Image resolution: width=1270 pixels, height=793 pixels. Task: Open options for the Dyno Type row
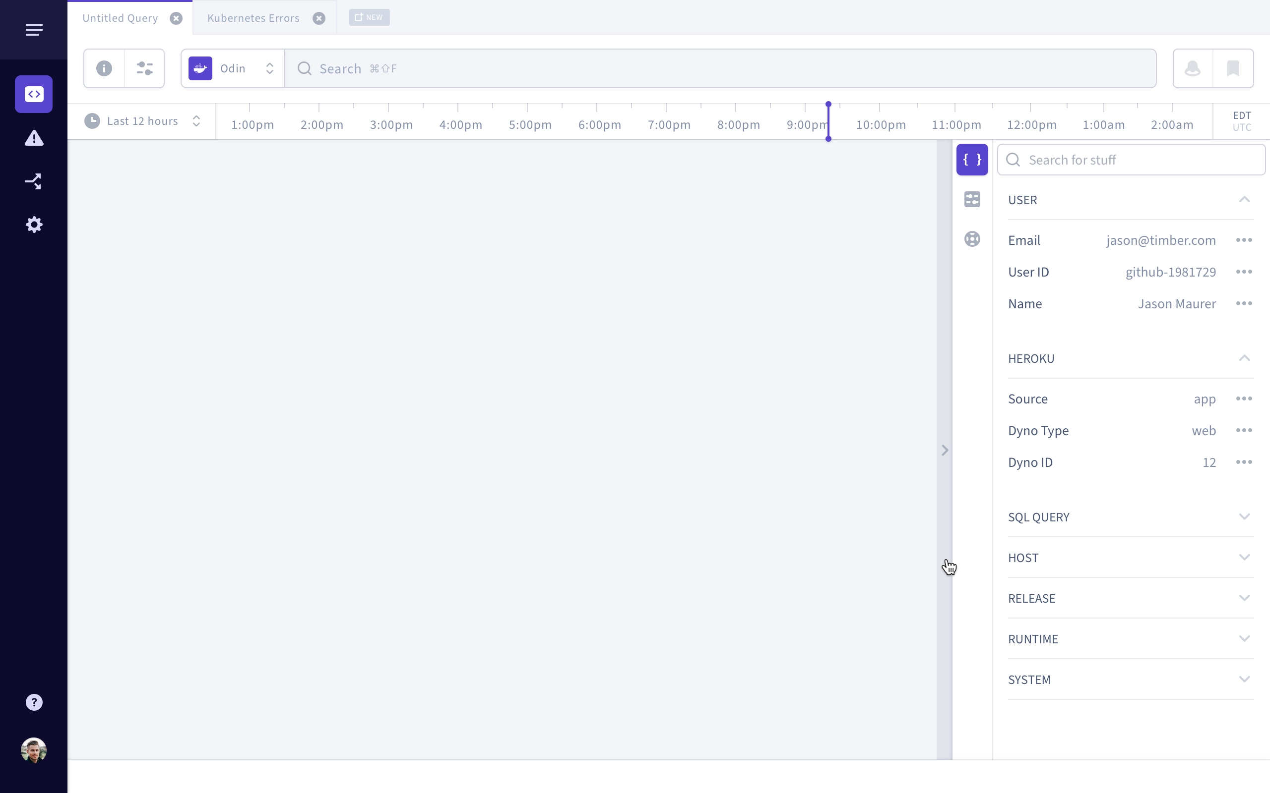click(x=1244, y=431)
